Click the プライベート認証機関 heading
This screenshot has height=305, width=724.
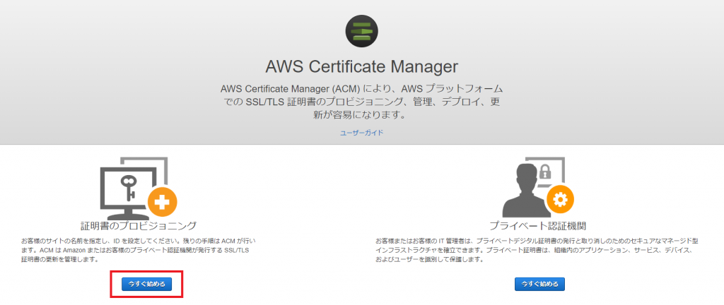point(537,226)
